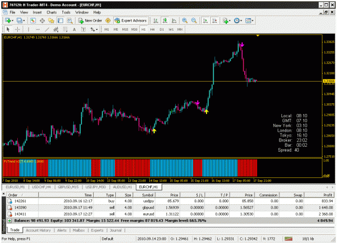Select the trendline drawing tool

(x=47, y=30)
